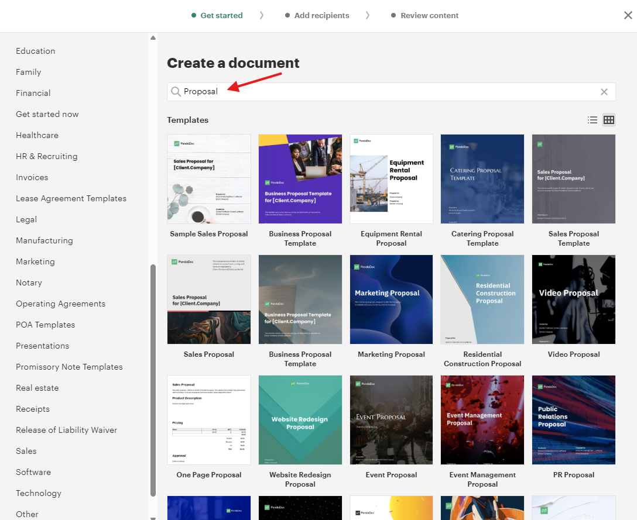Select the Technology category
This screenshot has height=520, width=637.
click(x=39, y=493)
